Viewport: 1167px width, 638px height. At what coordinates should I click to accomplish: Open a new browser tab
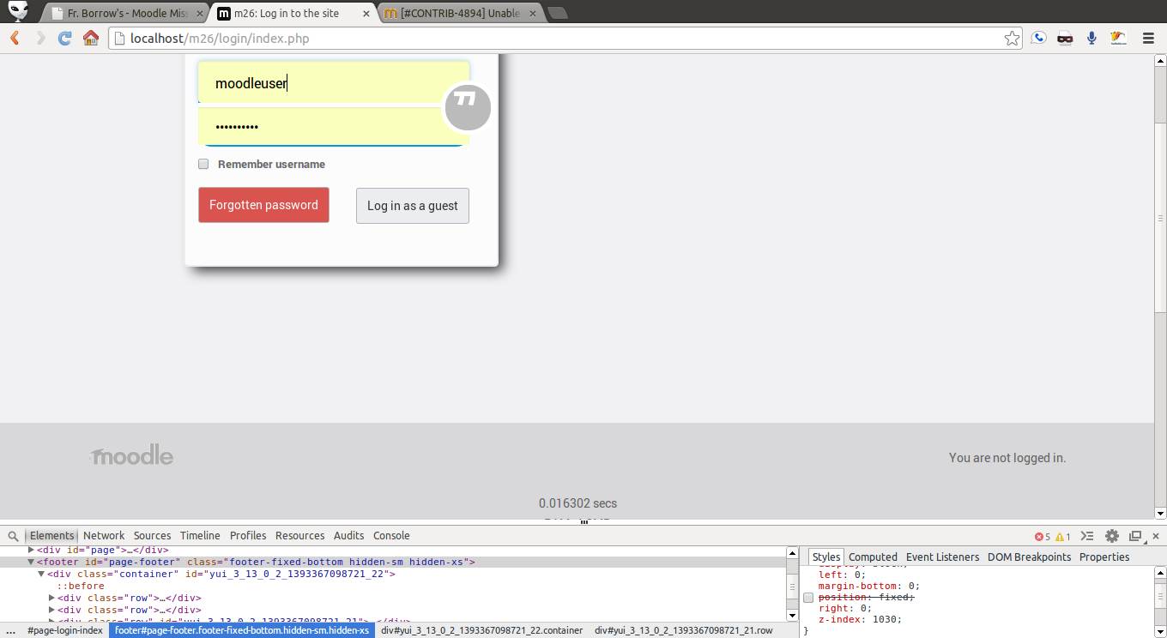tap(558, 13)
